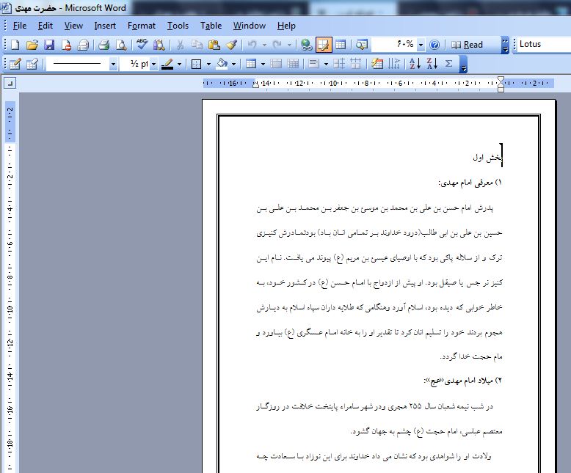Open a file with the Open folder icon

tap(32, 45)
